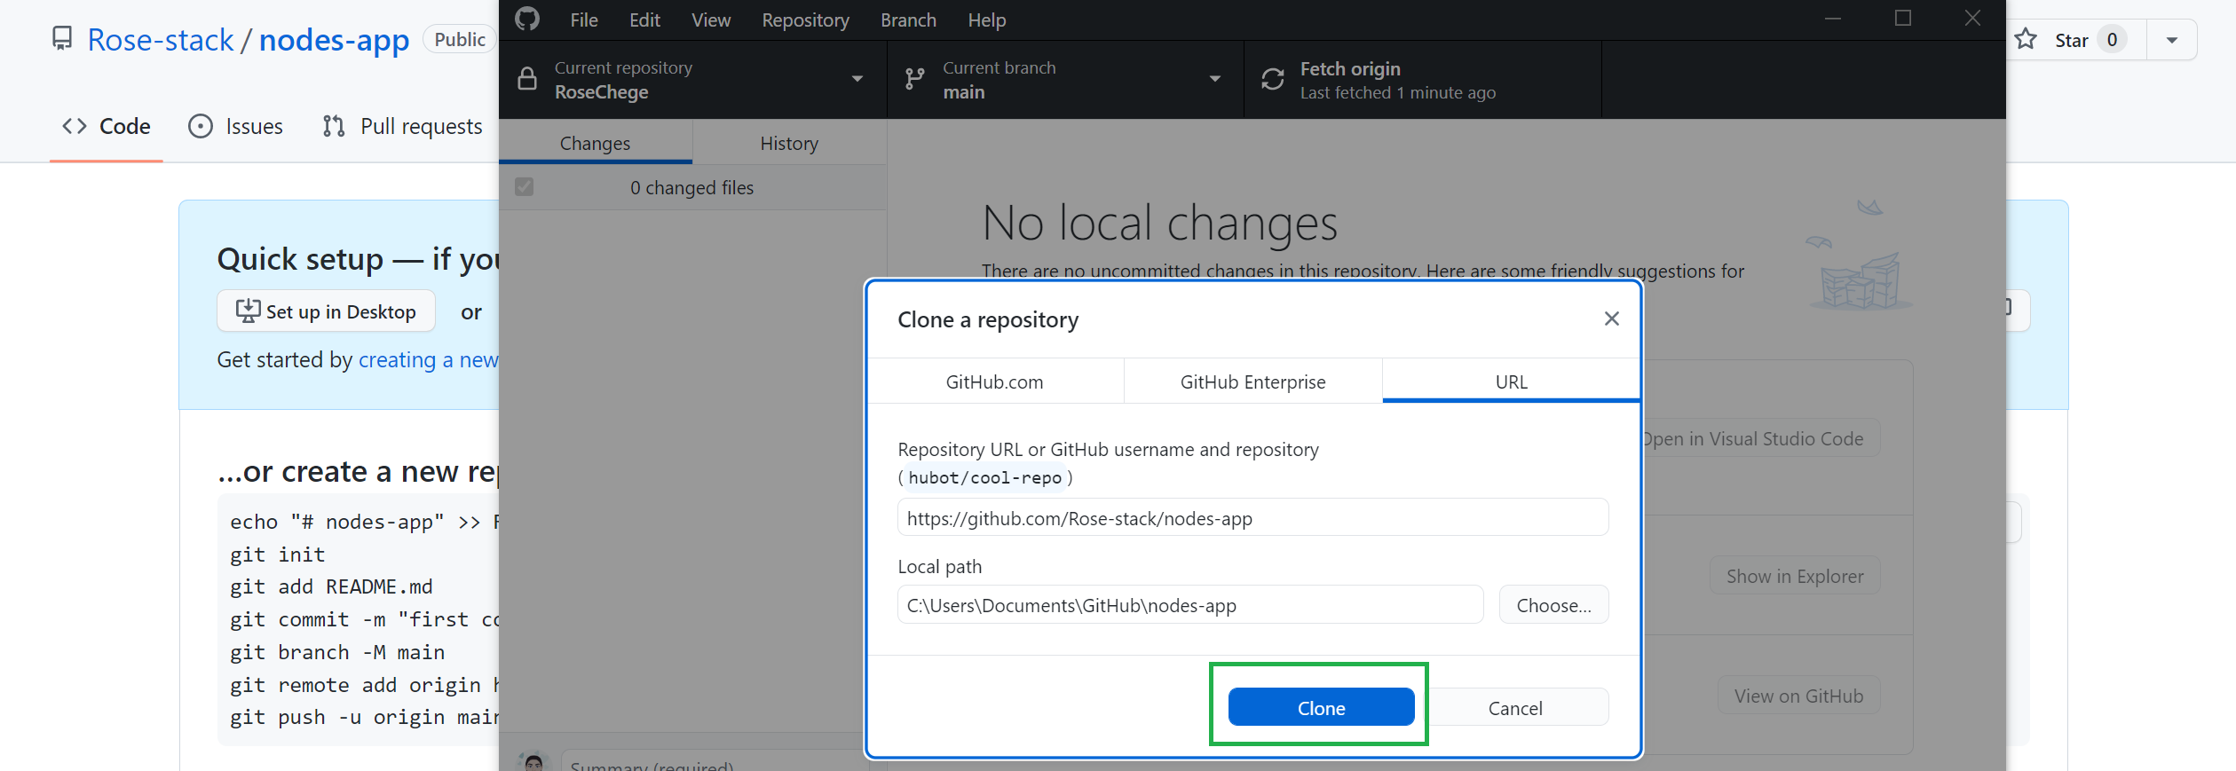Click the Repository URL input field

coord(1252,518)
